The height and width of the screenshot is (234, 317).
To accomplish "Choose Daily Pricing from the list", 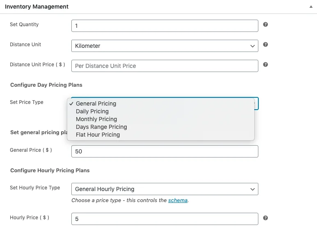I will tap(92, 111).
